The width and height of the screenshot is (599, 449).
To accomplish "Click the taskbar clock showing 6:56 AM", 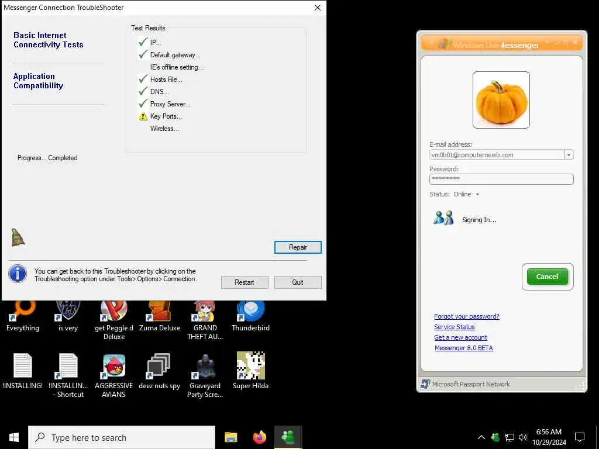I will pos(549,437).
